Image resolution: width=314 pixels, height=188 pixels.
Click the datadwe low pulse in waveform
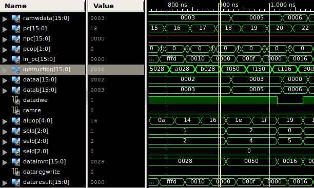[290, 100]
